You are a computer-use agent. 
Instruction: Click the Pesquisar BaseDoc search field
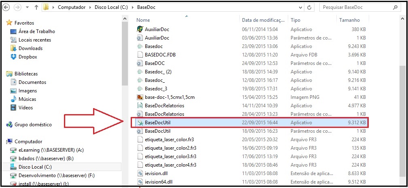(354, 7)
